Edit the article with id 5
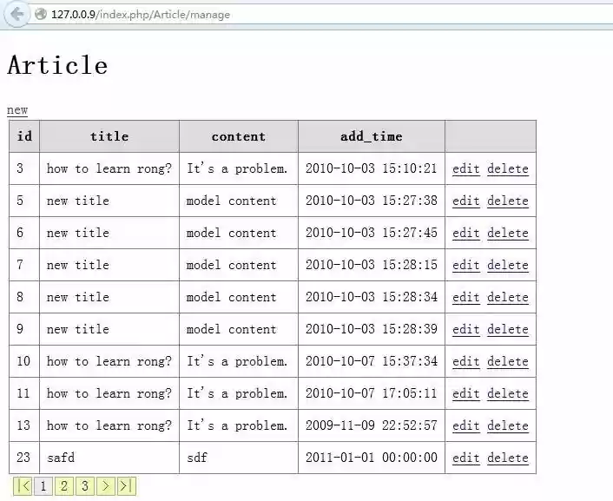Viewport: 613px width, 501px height. pyautogui.click(x=466, y=201)
